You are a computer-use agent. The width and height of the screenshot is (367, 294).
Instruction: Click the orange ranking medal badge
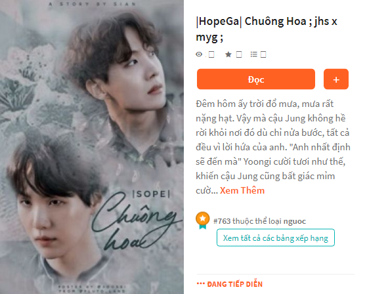coord(203,220)
